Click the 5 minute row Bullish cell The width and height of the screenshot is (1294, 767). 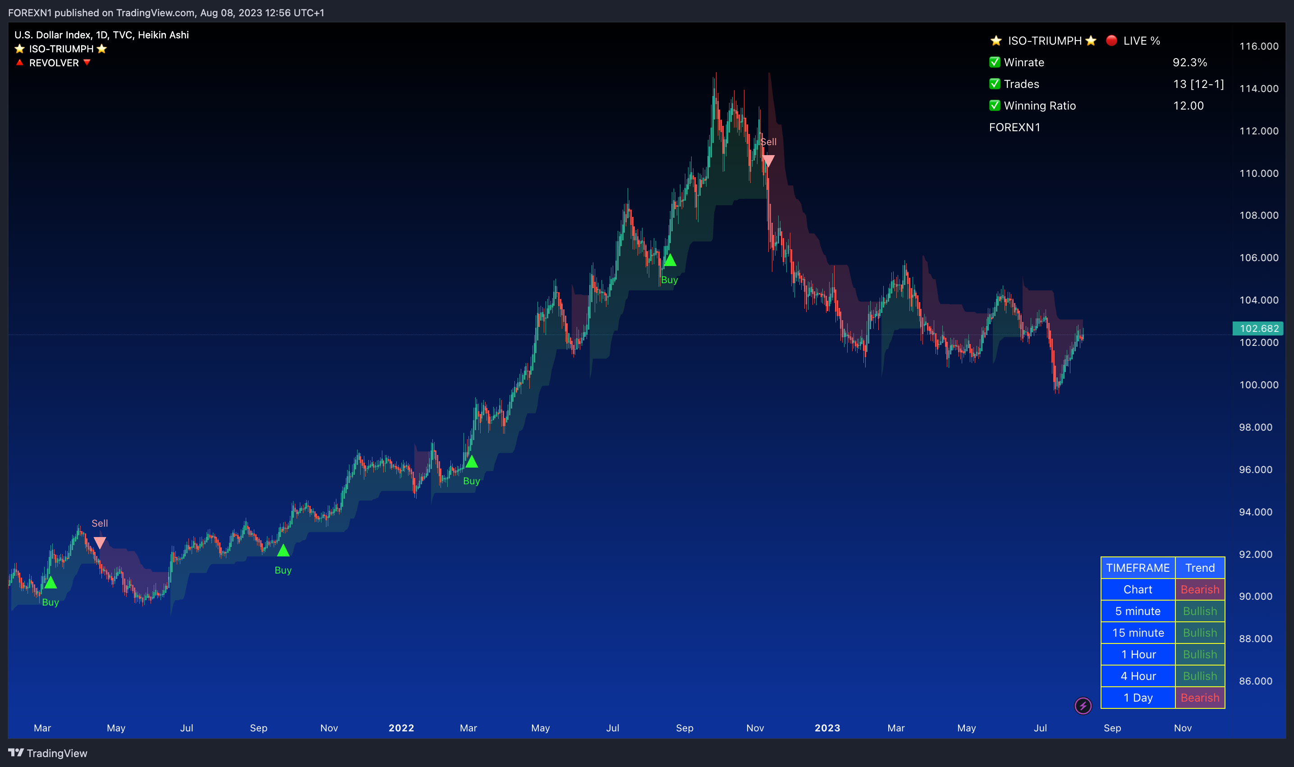(1200, 611)
